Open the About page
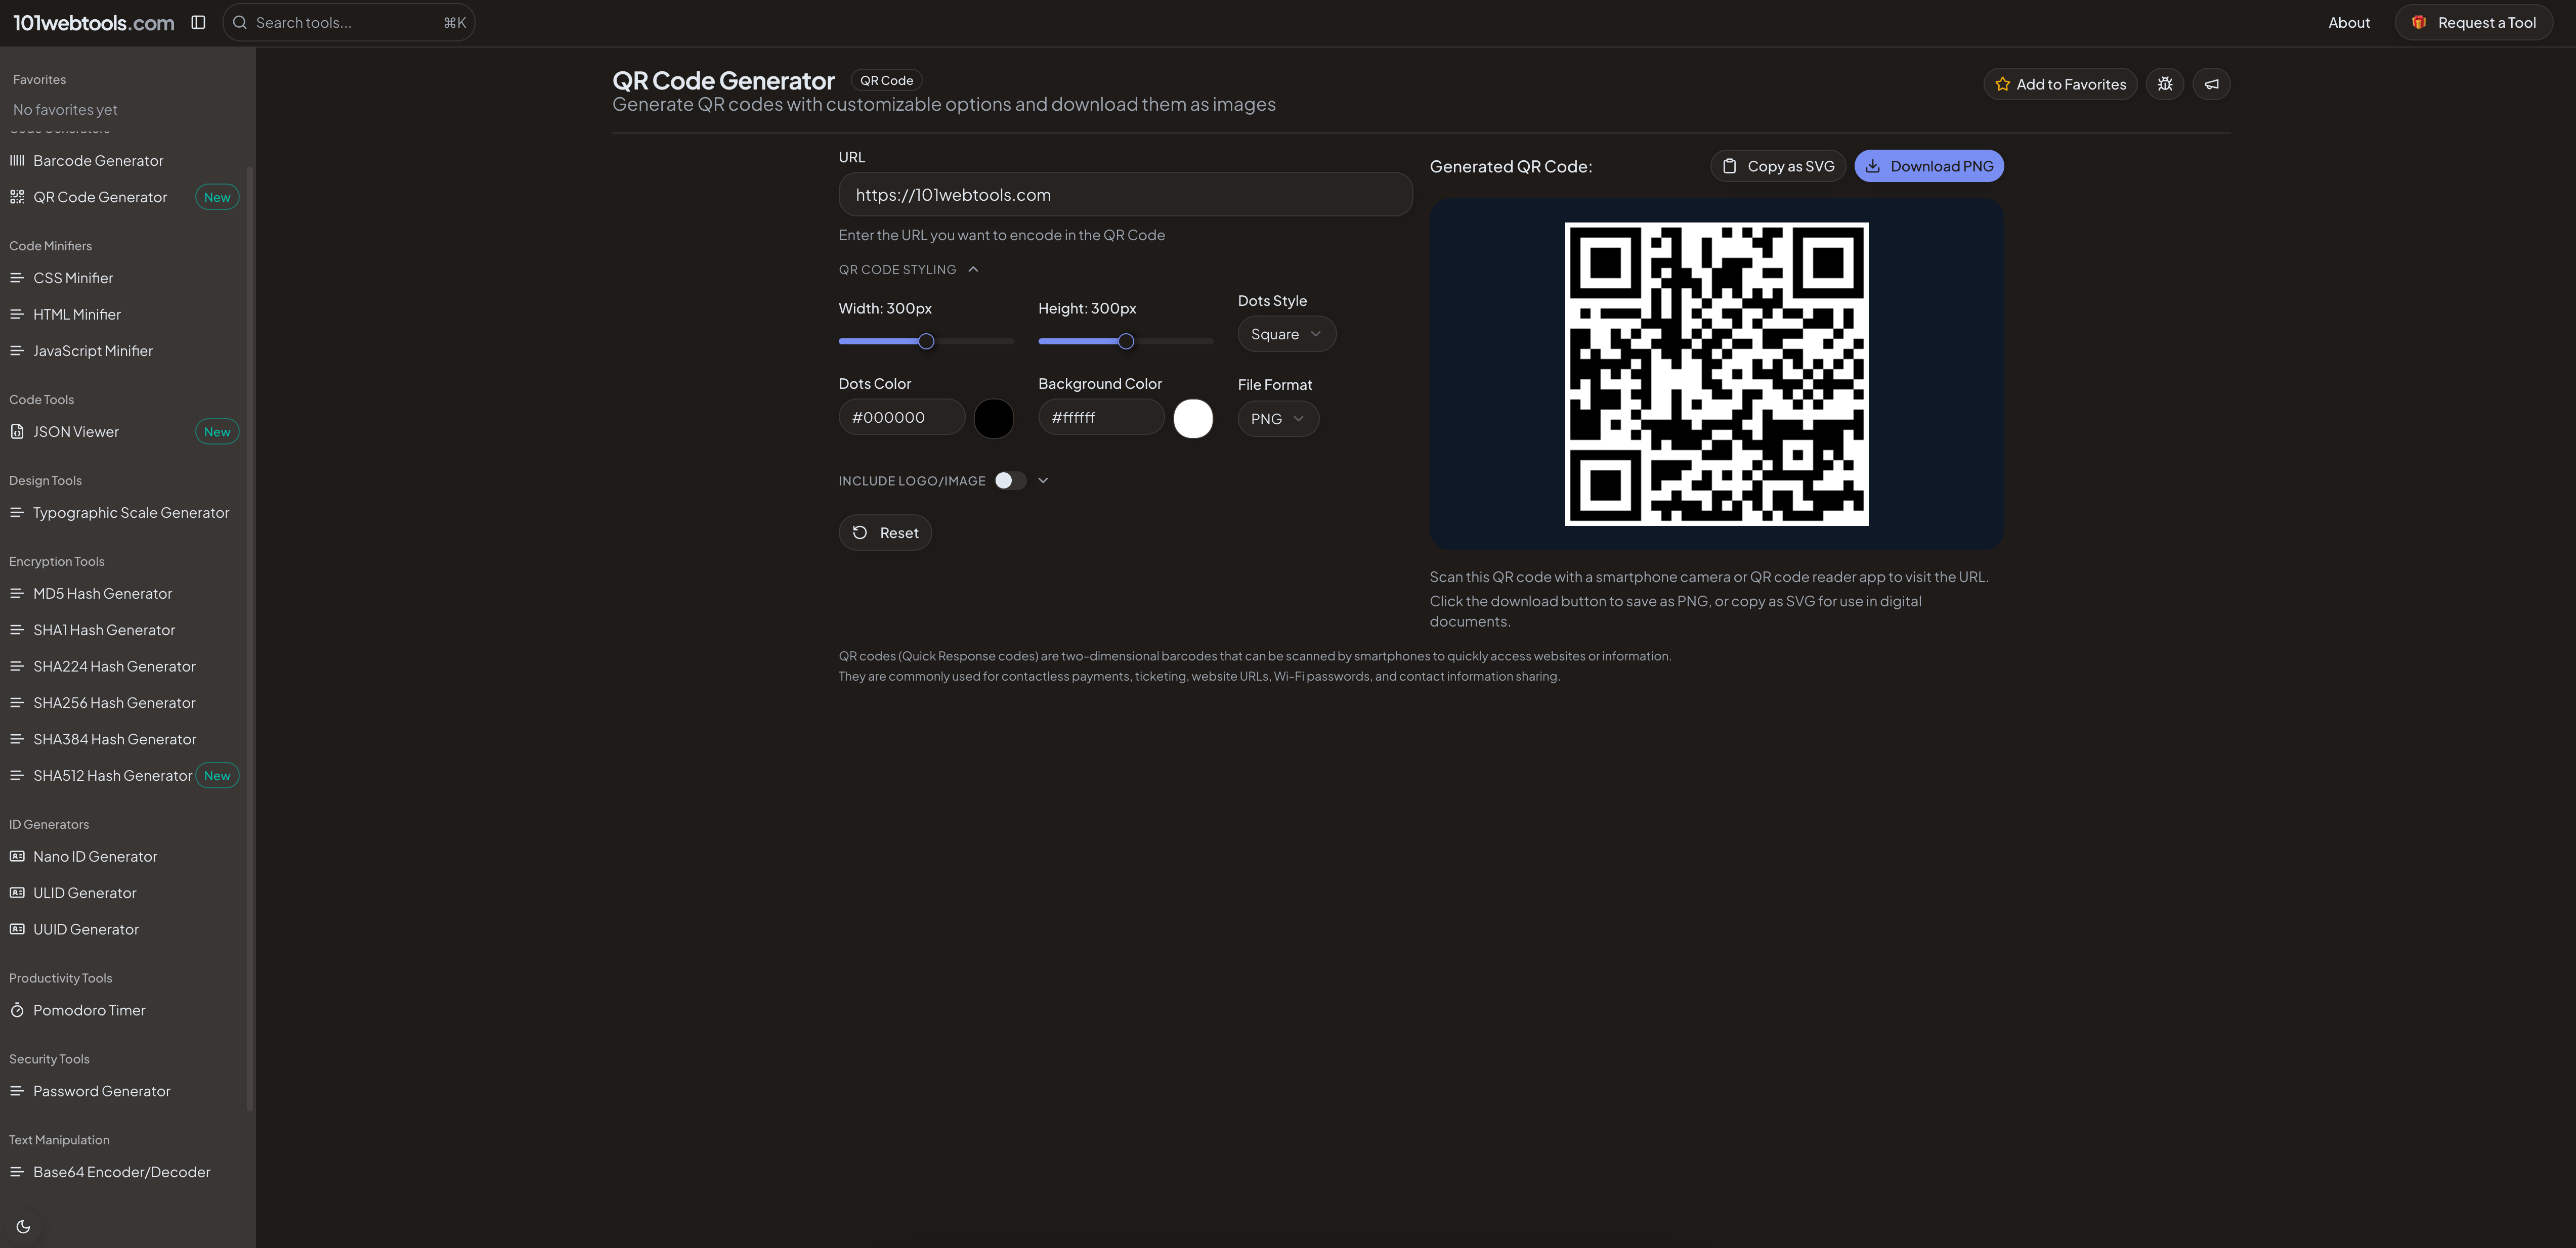The image size is (2576, 1248). [2348, 22]
